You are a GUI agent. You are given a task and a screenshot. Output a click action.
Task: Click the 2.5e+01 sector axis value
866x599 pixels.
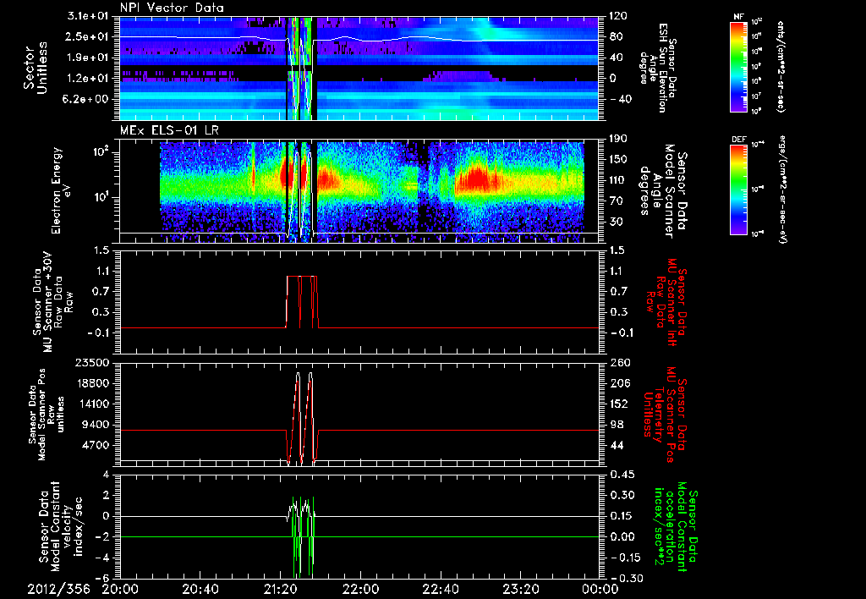click(88, 36)
